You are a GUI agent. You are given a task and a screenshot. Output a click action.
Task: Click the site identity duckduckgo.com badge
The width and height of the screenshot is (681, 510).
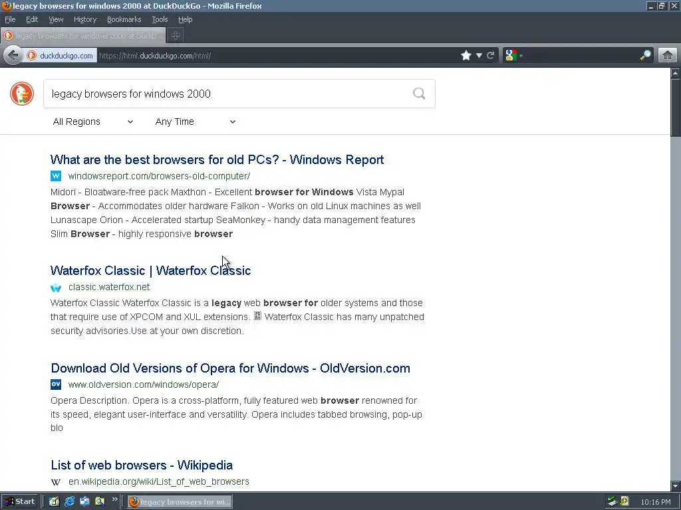click(x=61, y=56)
